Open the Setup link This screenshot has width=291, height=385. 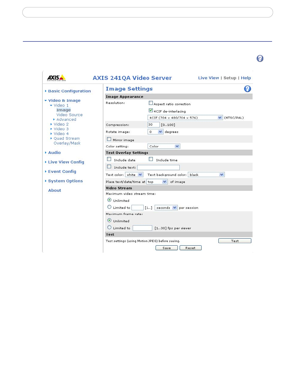(x=230, y=78)
